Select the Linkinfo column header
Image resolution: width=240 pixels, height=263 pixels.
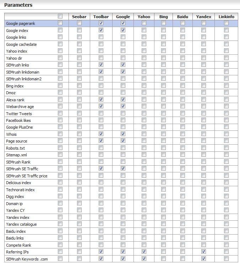tap(226, 17)
